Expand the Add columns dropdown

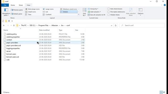pyautogui.click(x=94, y=12)
